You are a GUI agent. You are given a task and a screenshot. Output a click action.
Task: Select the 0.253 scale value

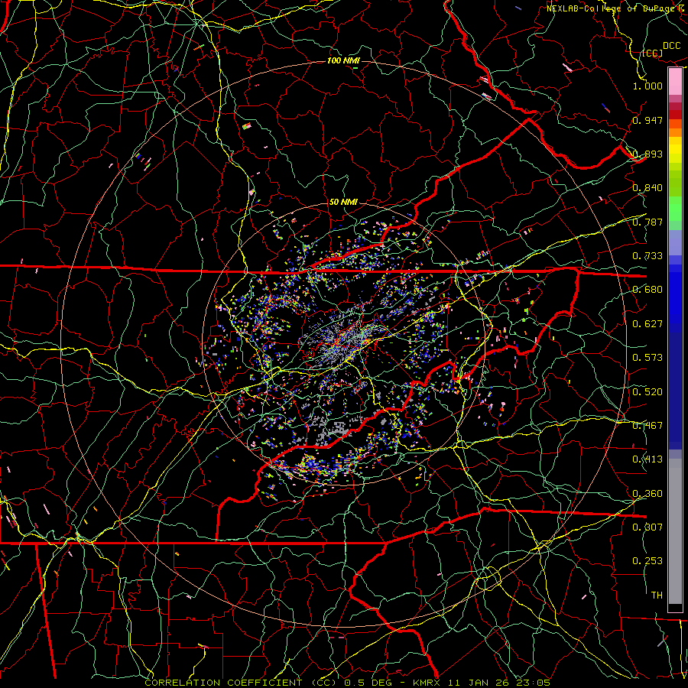point(647,561)
